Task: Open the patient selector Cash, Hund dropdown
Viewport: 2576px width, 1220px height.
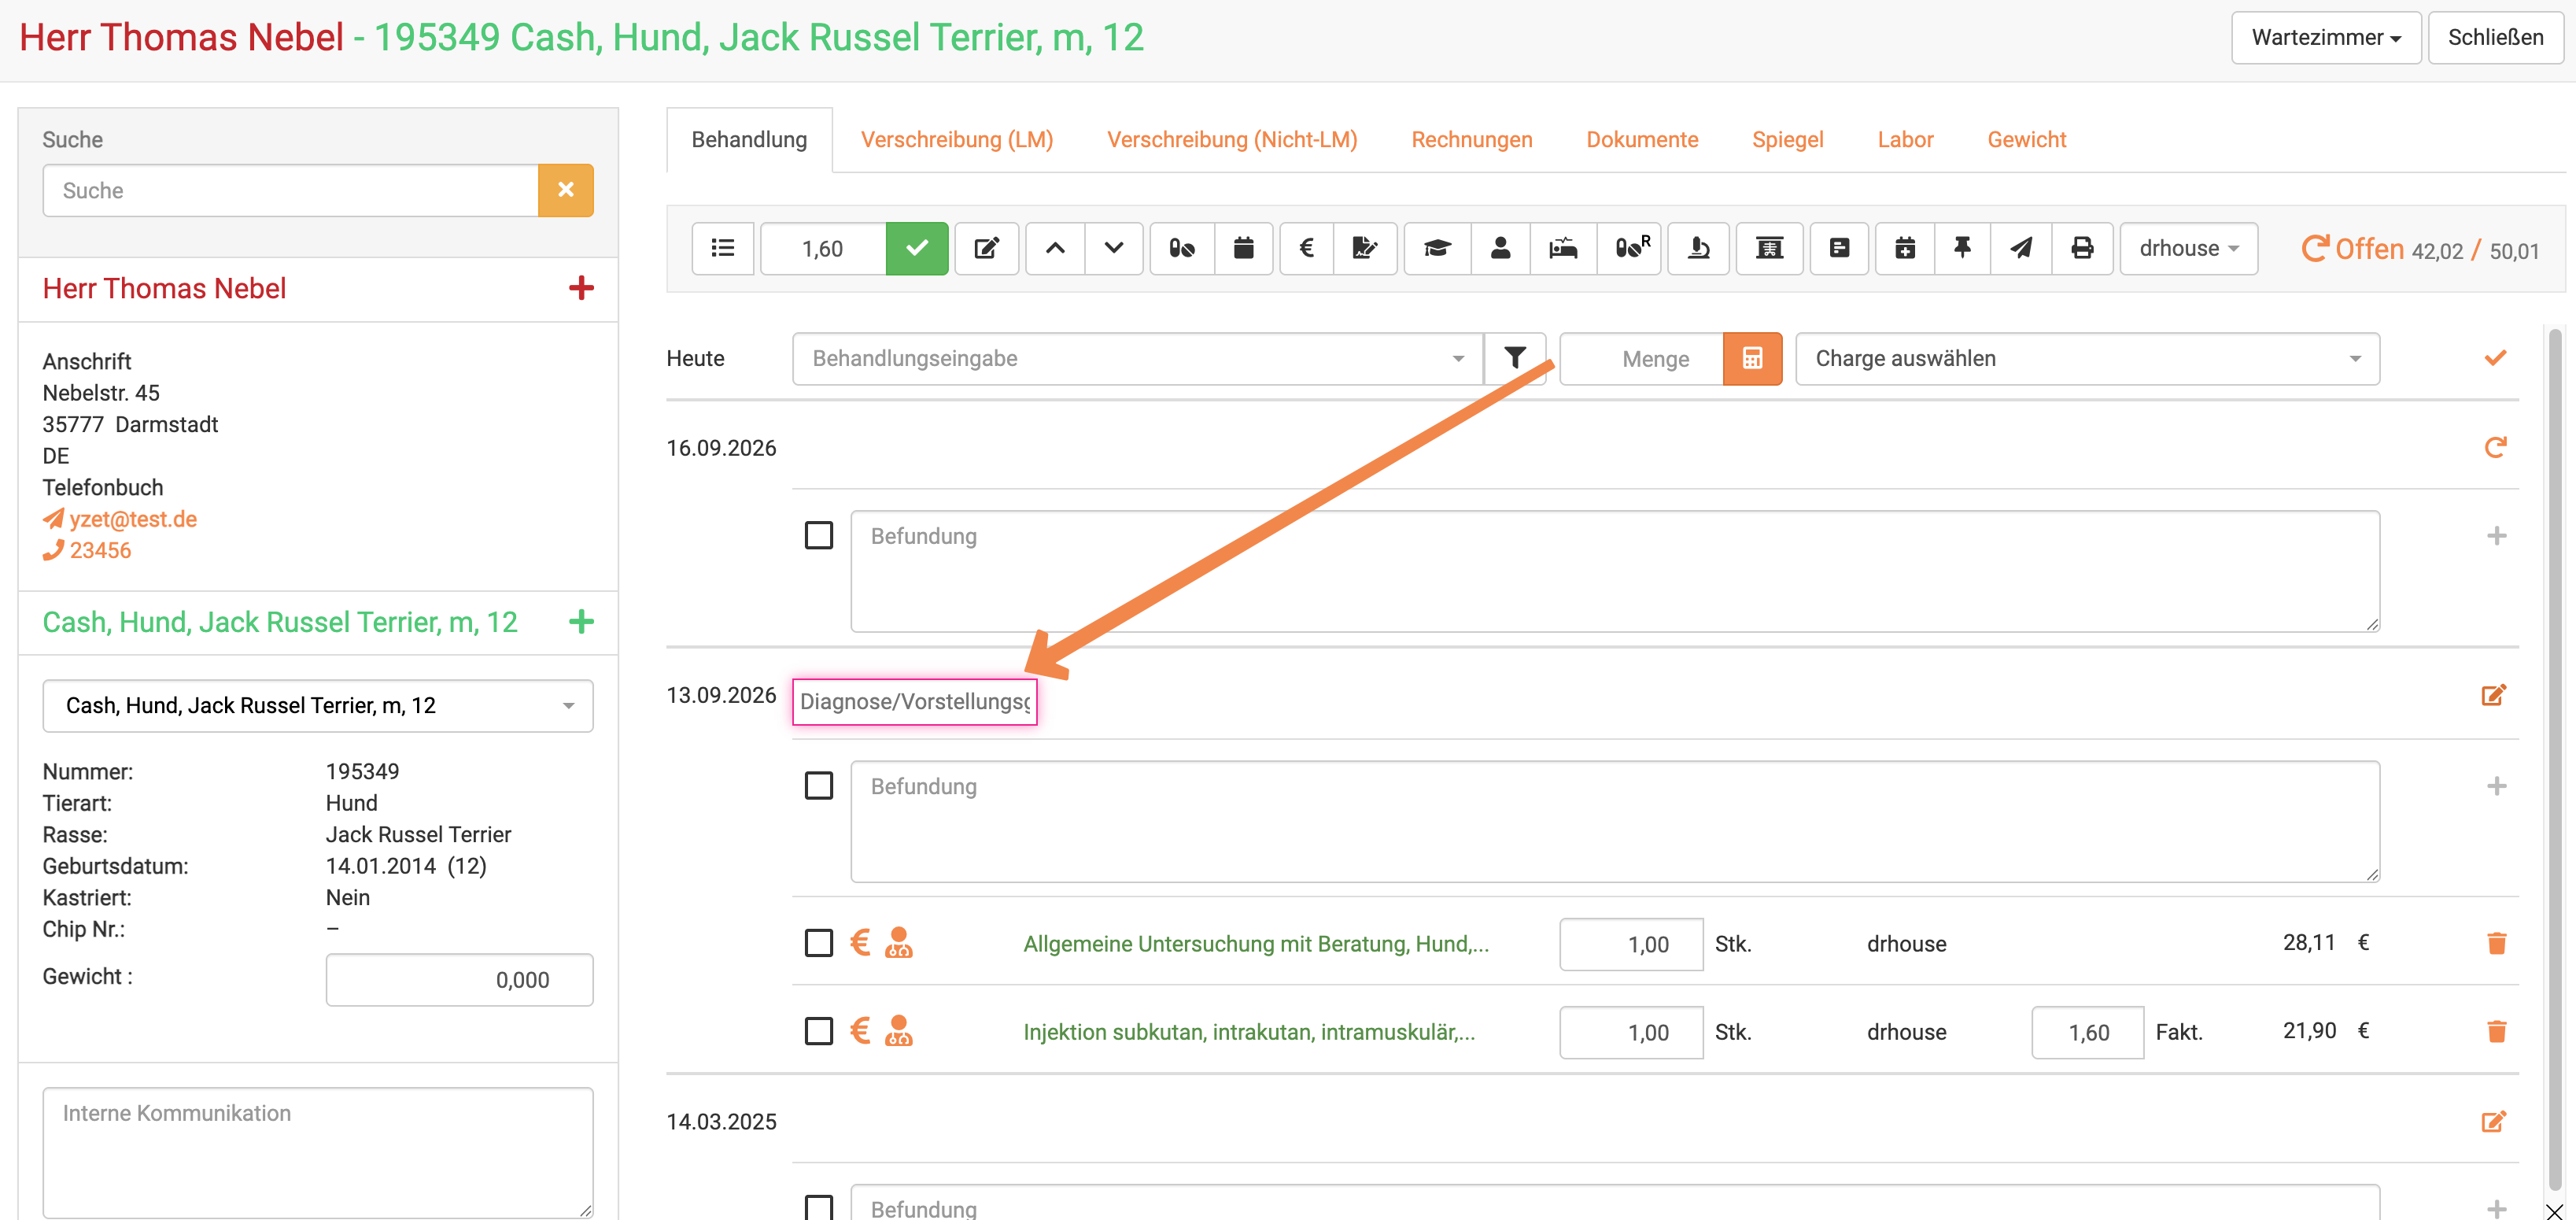Action: pos(318,705)
